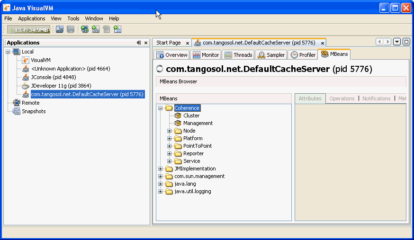This screenshot has height=240, width=414.
Task: Open the document list dropdown arrow
Action: (x=397, y=42)
